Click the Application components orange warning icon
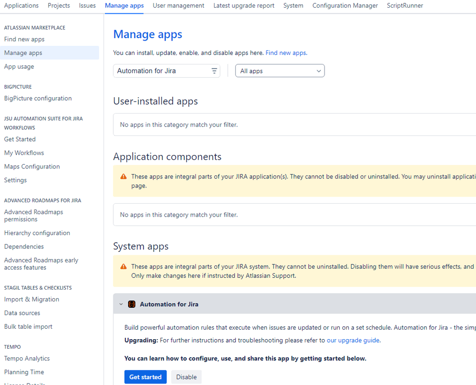The image size is (476, 385). tap(123, 177)
